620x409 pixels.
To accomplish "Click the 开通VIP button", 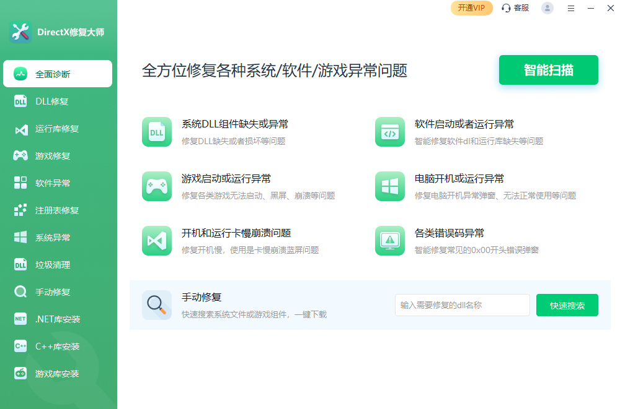I will click(471, 8).
